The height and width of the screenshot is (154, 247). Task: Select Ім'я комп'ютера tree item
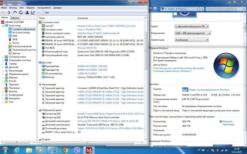21,32
